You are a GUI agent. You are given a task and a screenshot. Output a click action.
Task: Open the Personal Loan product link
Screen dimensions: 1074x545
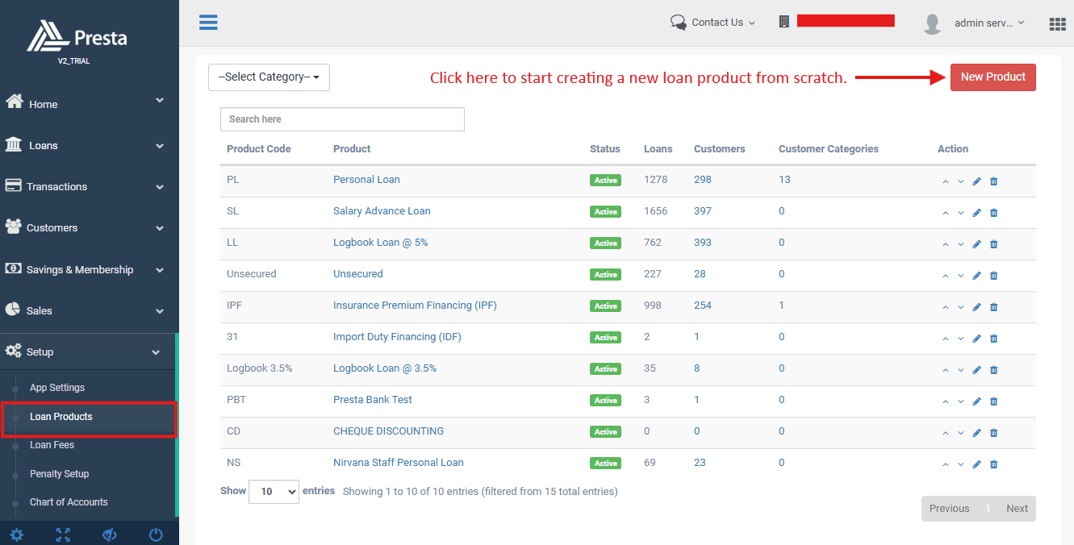point(366,180)
